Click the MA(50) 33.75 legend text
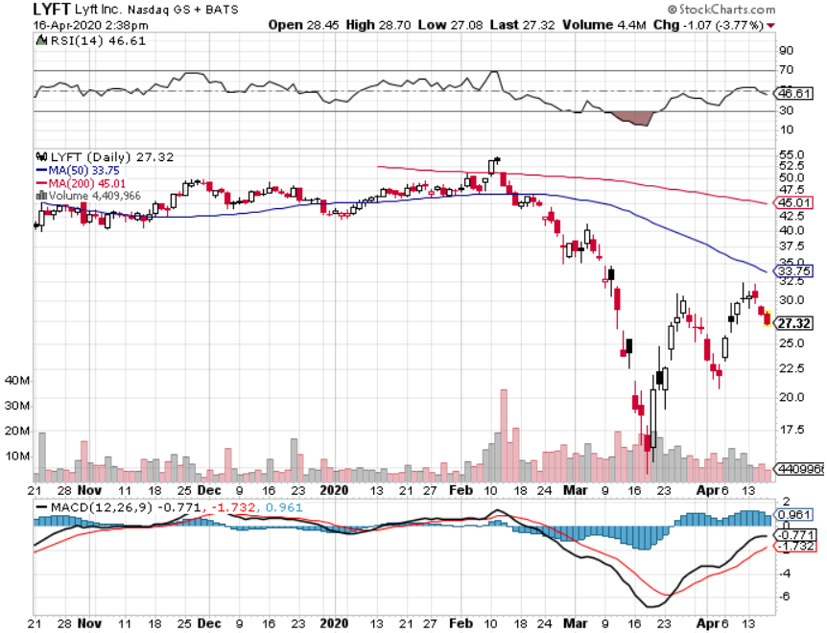Image resolution: width=827 pixels, height=633 pixels. (83, 171)
